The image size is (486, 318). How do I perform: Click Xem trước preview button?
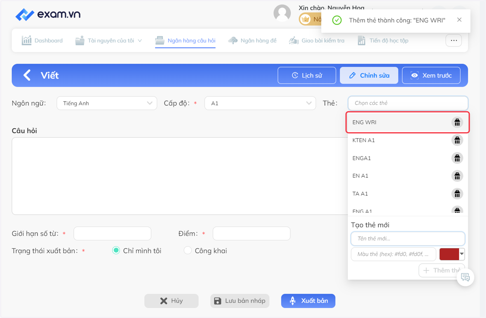pyautogui.click(x=431, y=75)
